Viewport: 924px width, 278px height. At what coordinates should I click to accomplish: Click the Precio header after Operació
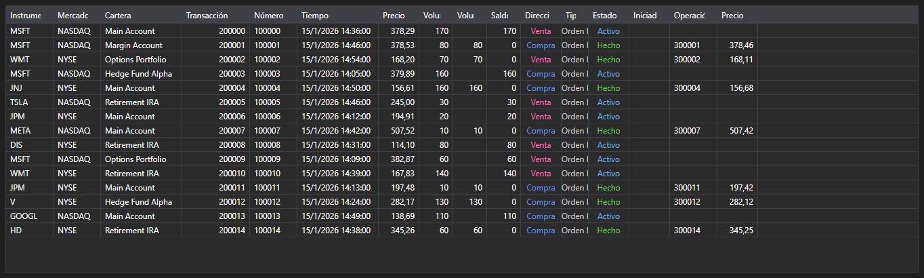(x=737, y=15)
